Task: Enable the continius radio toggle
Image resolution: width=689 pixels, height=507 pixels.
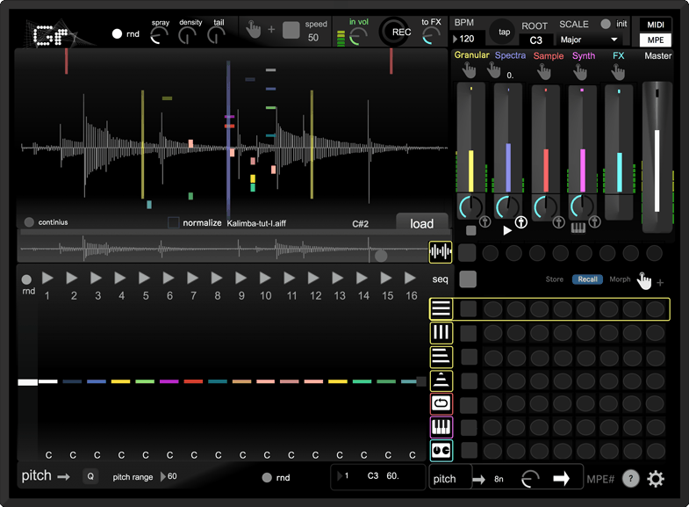Action: pos(29,222)
